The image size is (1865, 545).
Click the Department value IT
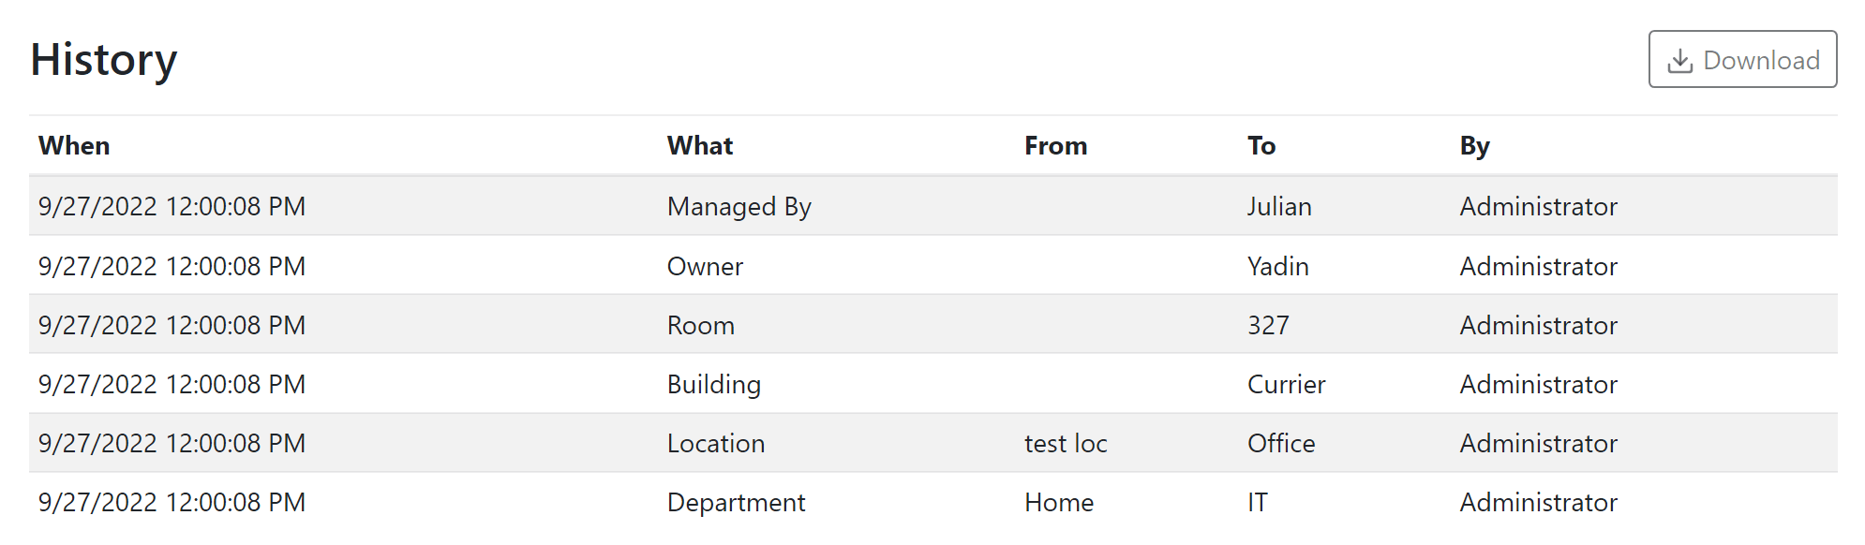[1256, 502]
